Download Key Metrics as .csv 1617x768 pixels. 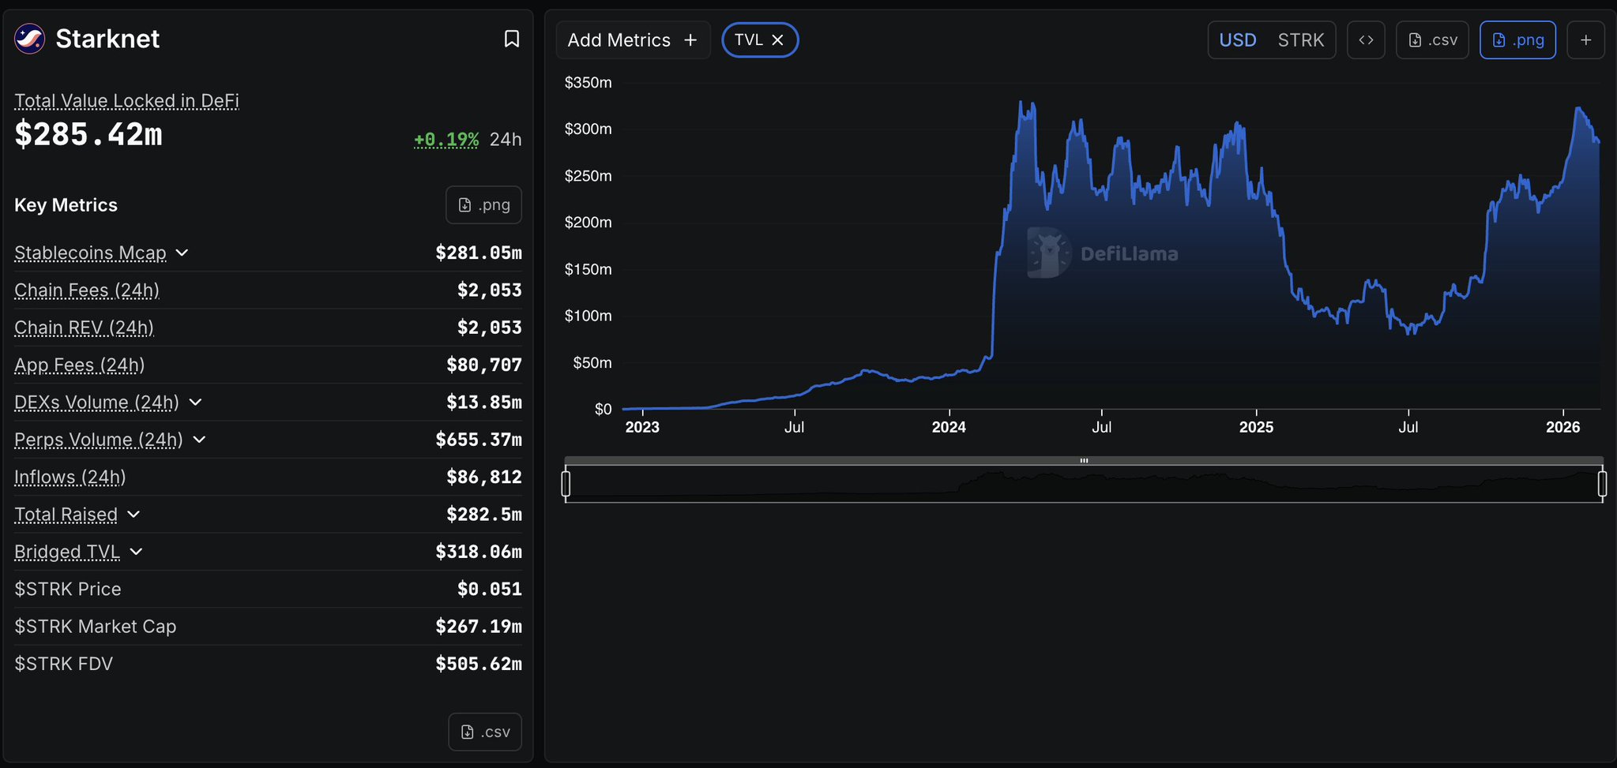pos(485,732)
